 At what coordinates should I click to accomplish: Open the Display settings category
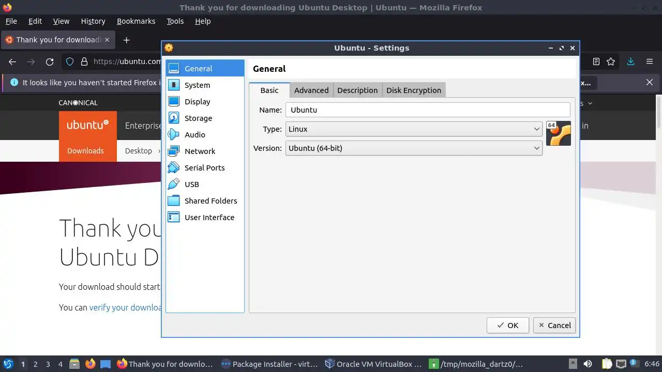pos(205,101)
